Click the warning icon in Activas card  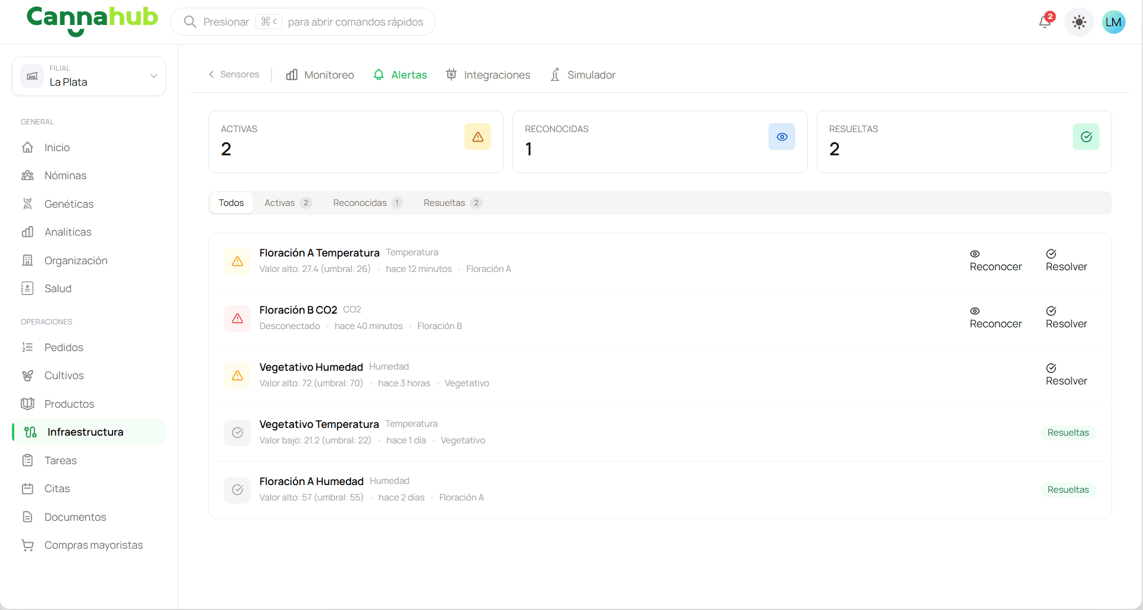tap(477, 137)
